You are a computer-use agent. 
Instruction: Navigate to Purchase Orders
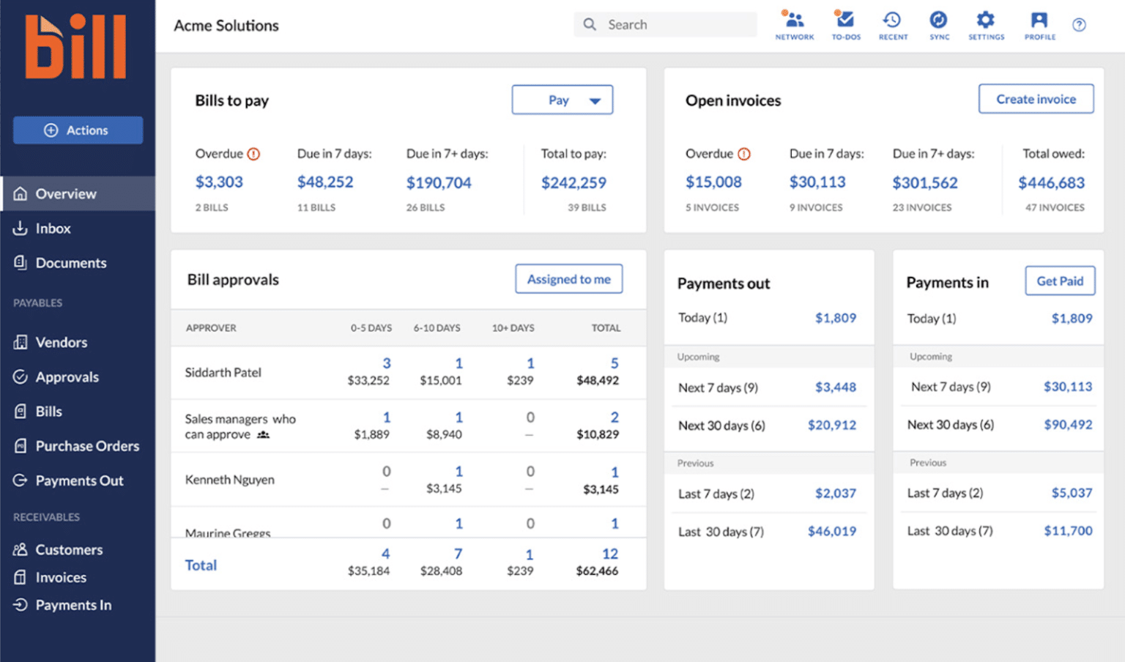87,445
